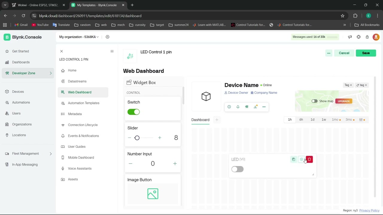
Task: Select the 6h time range
Action: tap(301, 120)
